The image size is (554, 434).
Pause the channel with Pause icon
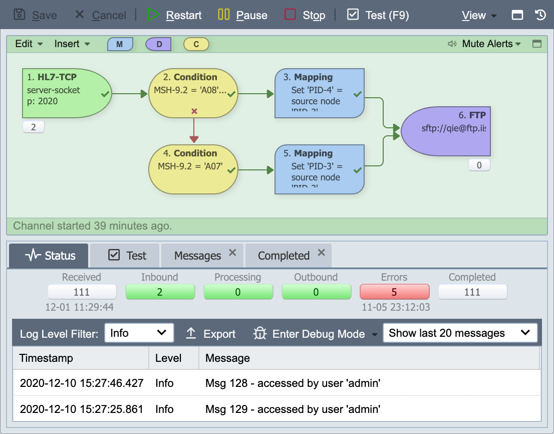click(x=223, y=15)
